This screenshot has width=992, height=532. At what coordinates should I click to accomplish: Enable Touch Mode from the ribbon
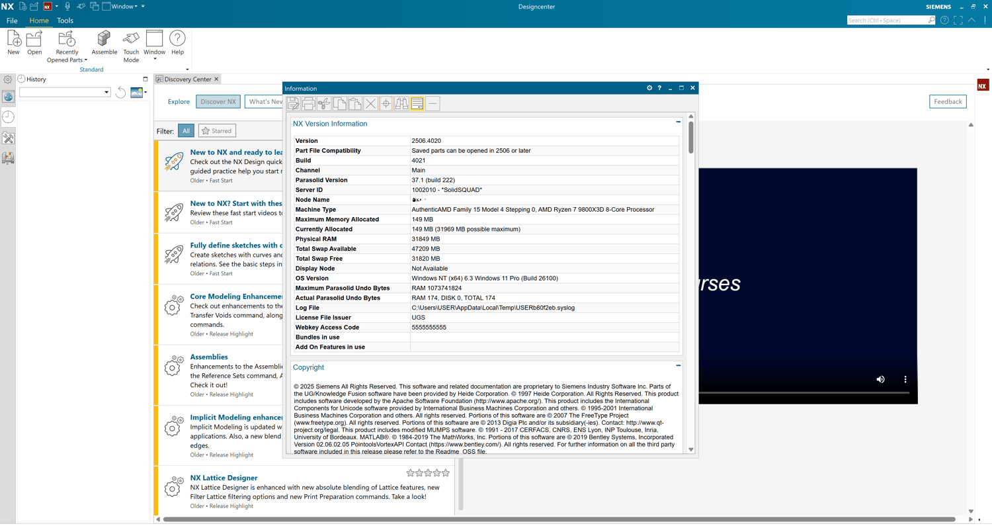(x=131, y=46)
